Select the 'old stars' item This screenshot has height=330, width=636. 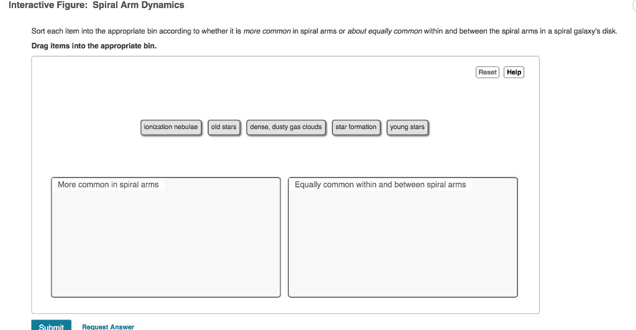[224, 127]
